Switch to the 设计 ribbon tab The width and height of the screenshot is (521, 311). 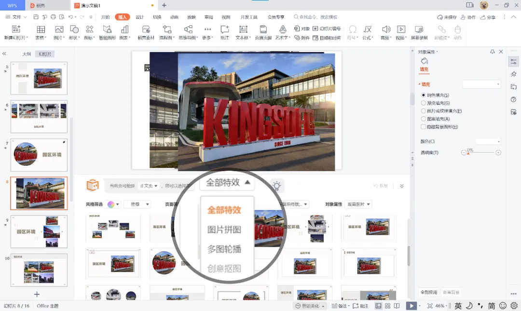point(139,17)
